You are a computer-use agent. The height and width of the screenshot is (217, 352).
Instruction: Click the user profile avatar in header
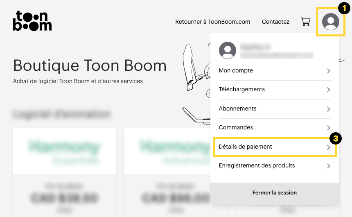tap(330, 22)
